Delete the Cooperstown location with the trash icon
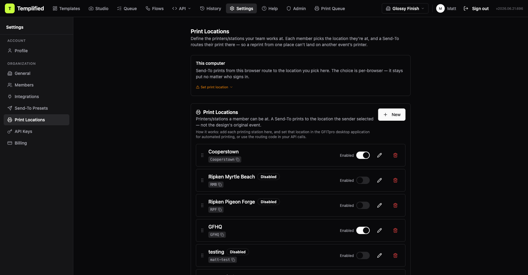This screenshot has width=528, height=275. (x=395, y=155)
